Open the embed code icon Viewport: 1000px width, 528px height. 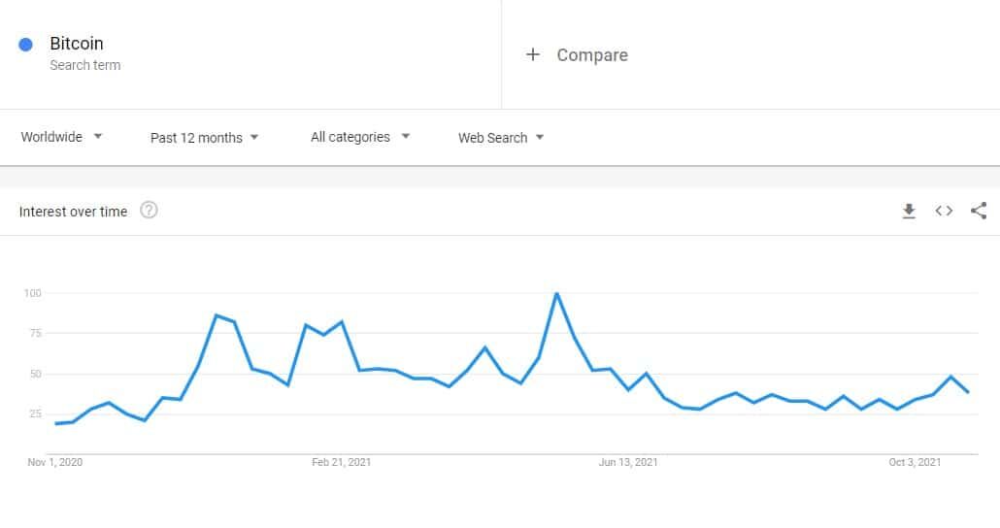point(944,211)
